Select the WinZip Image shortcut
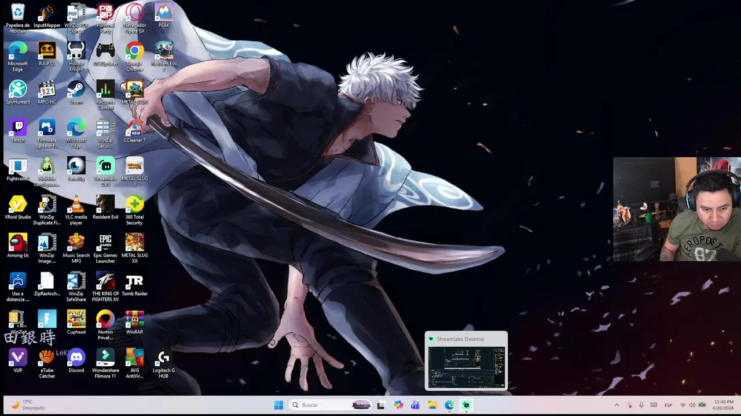The image size is (741, 416). click(47, 248)
